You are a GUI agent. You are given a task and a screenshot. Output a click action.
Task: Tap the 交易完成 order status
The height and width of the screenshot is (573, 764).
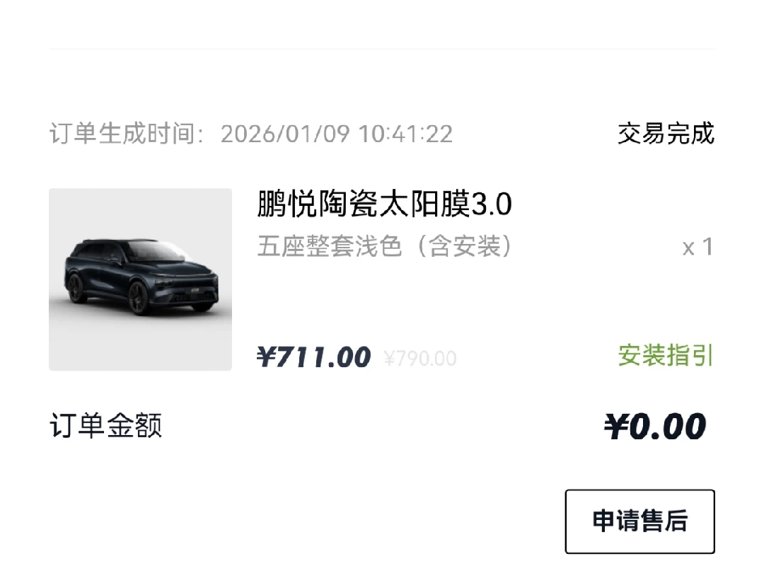[665, 134]
